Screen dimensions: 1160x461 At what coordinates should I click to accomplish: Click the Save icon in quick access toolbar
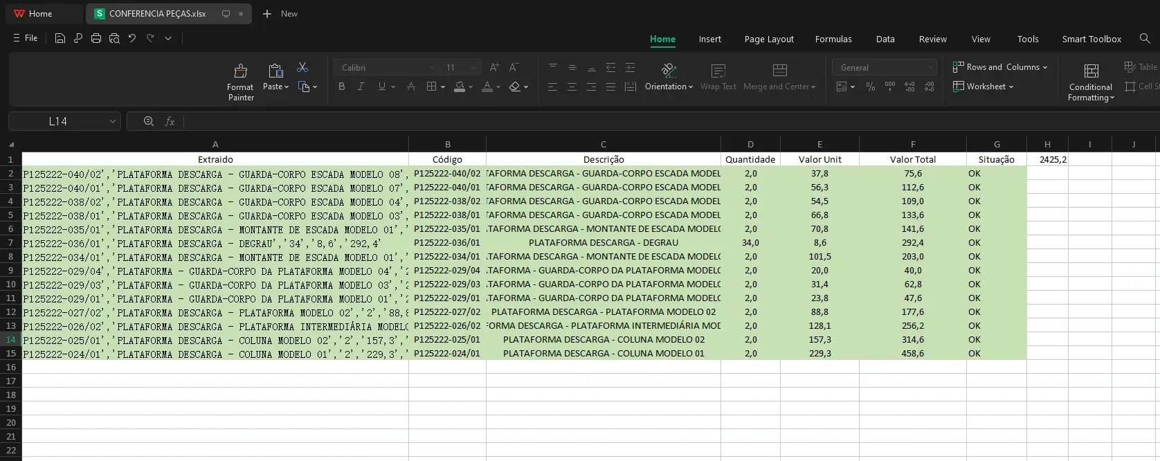click(x=60, y=38)
